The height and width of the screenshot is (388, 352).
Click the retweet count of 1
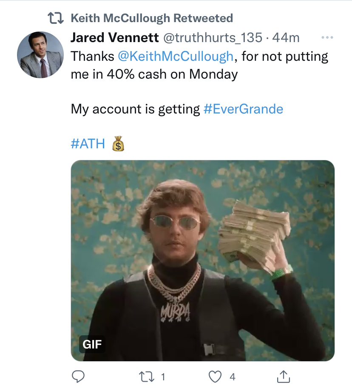coord(163,376)
